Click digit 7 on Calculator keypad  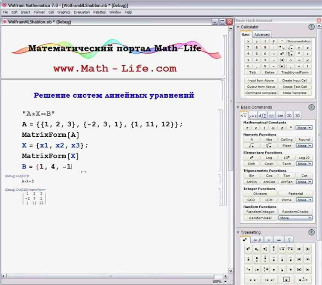(248, 48)
